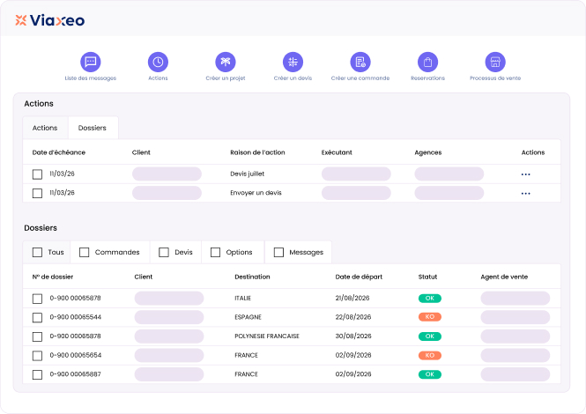Image resolution: width=586 pixels, height=414 pixels.
Task: Click the Destination column header
Action: pos(252,277)
